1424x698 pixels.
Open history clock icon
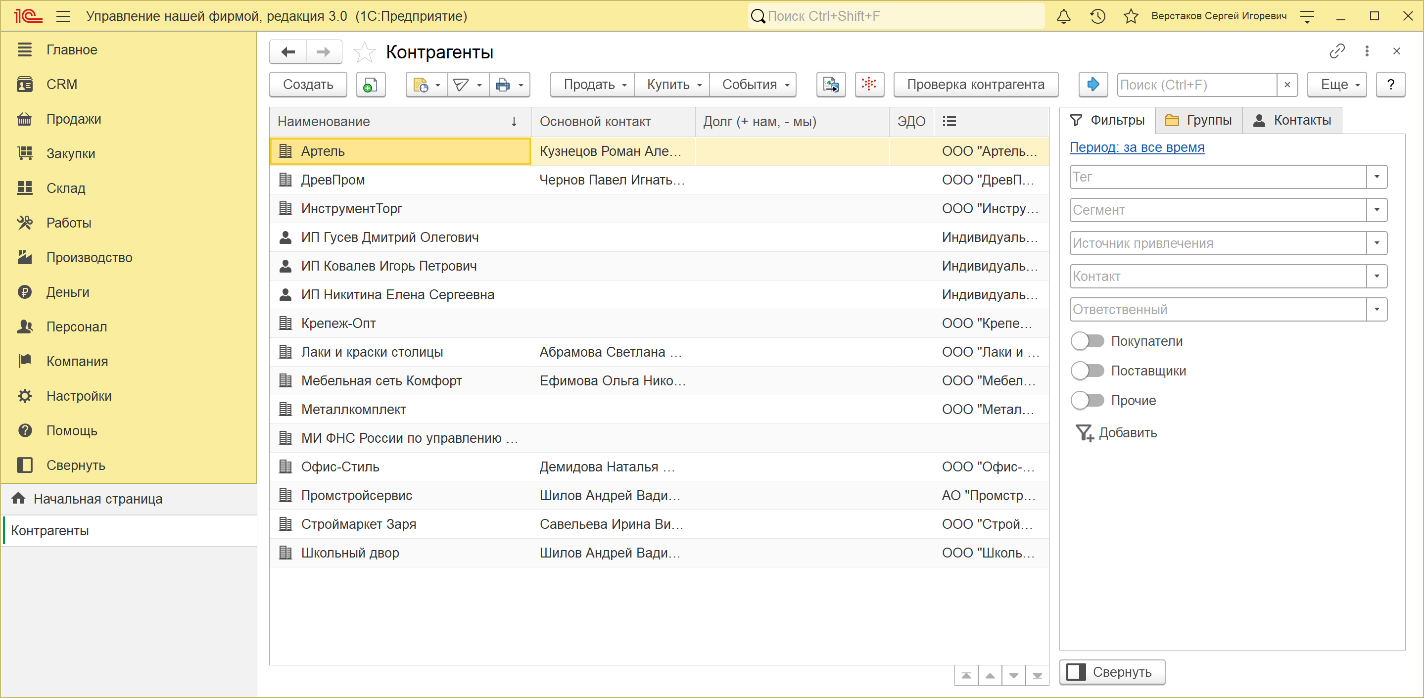[1097, 16]
